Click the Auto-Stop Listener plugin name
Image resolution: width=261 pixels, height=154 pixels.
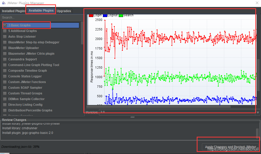pyautogui.click(x=22, y=37)
